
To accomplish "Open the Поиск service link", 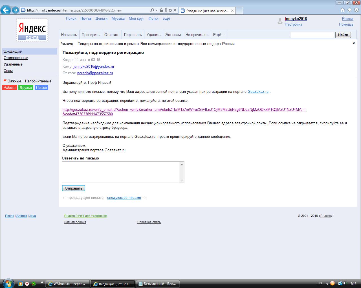I will point(71,19).
